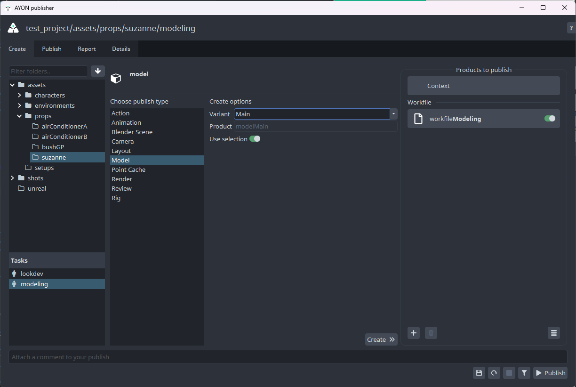Click the Variant text field showing Main

312,114
